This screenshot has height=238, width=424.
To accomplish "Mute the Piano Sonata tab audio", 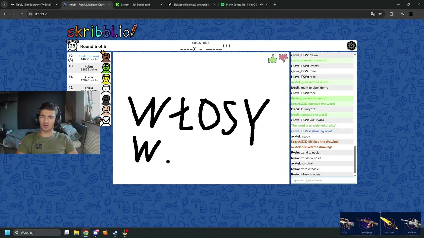I will click(x=261, y=5).
